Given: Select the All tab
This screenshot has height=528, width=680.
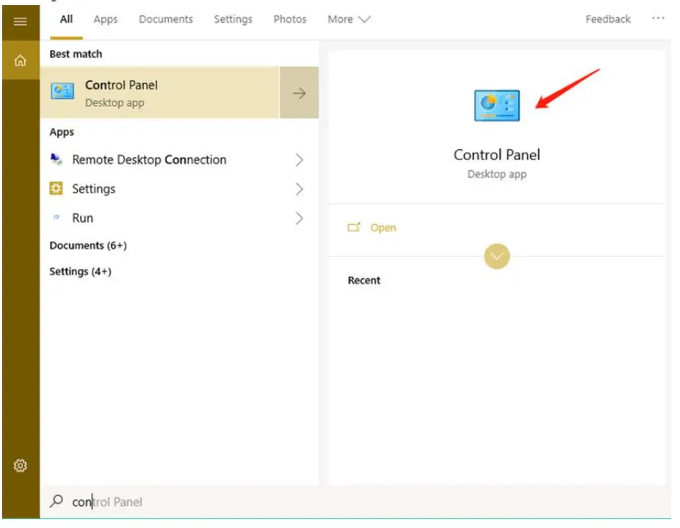Looking at the screenshot, I should pyautogui.click(x=66, y=19).
